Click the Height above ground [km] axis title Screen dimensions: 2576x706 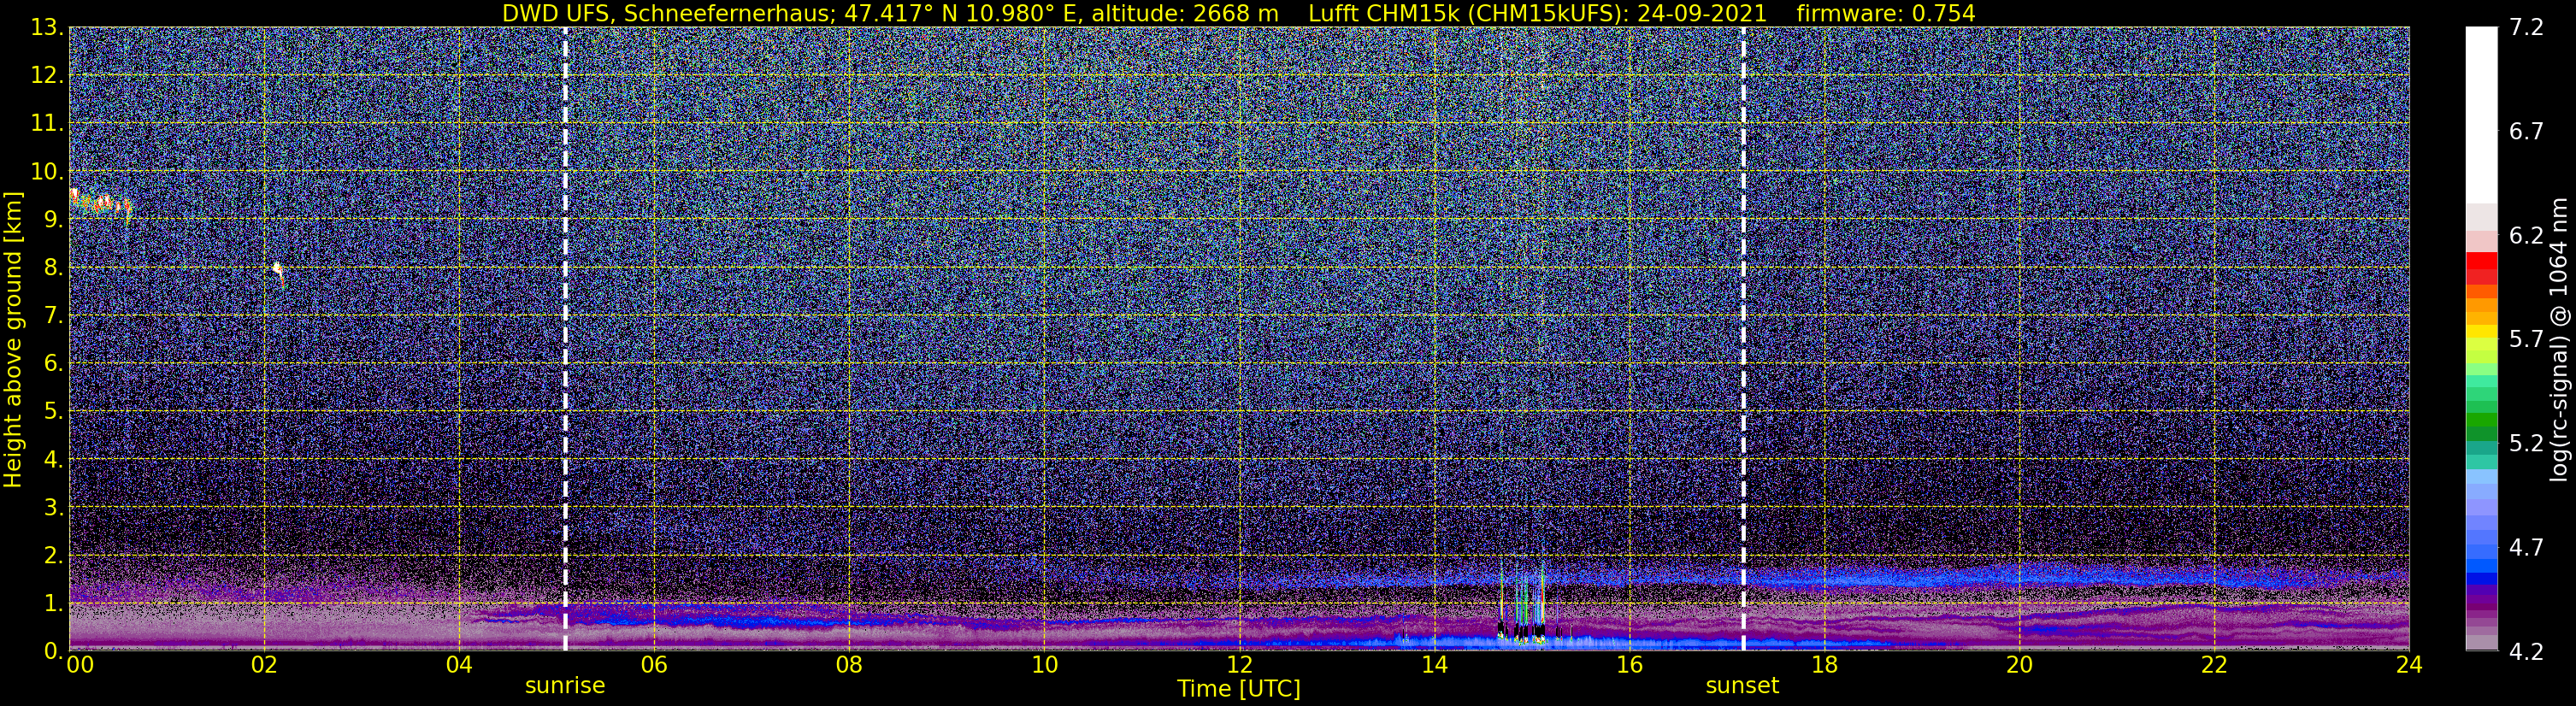(x=13, y=339)
